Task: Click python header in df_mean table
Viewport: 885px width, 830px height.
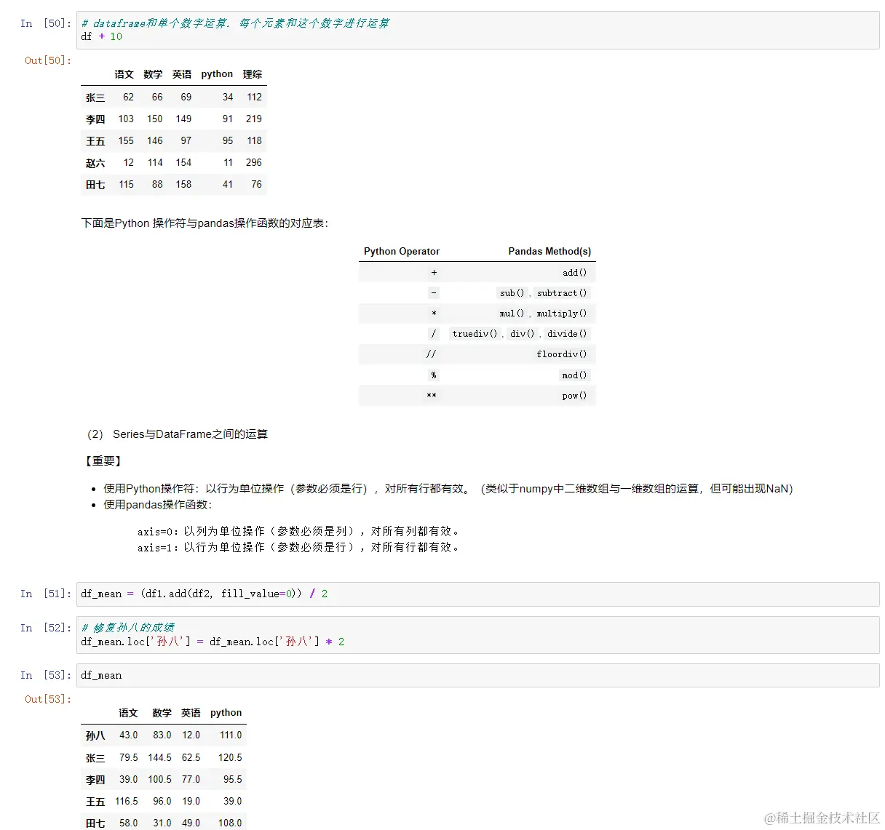Action: 226,713
